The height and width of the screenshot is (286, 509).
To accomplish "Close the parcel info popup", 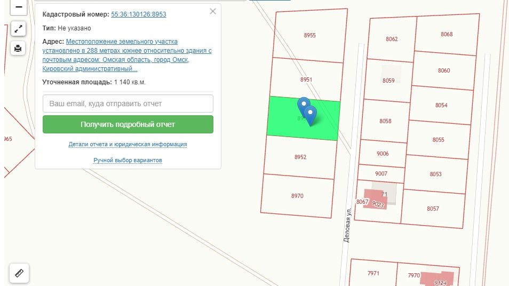I will (213, 11).
